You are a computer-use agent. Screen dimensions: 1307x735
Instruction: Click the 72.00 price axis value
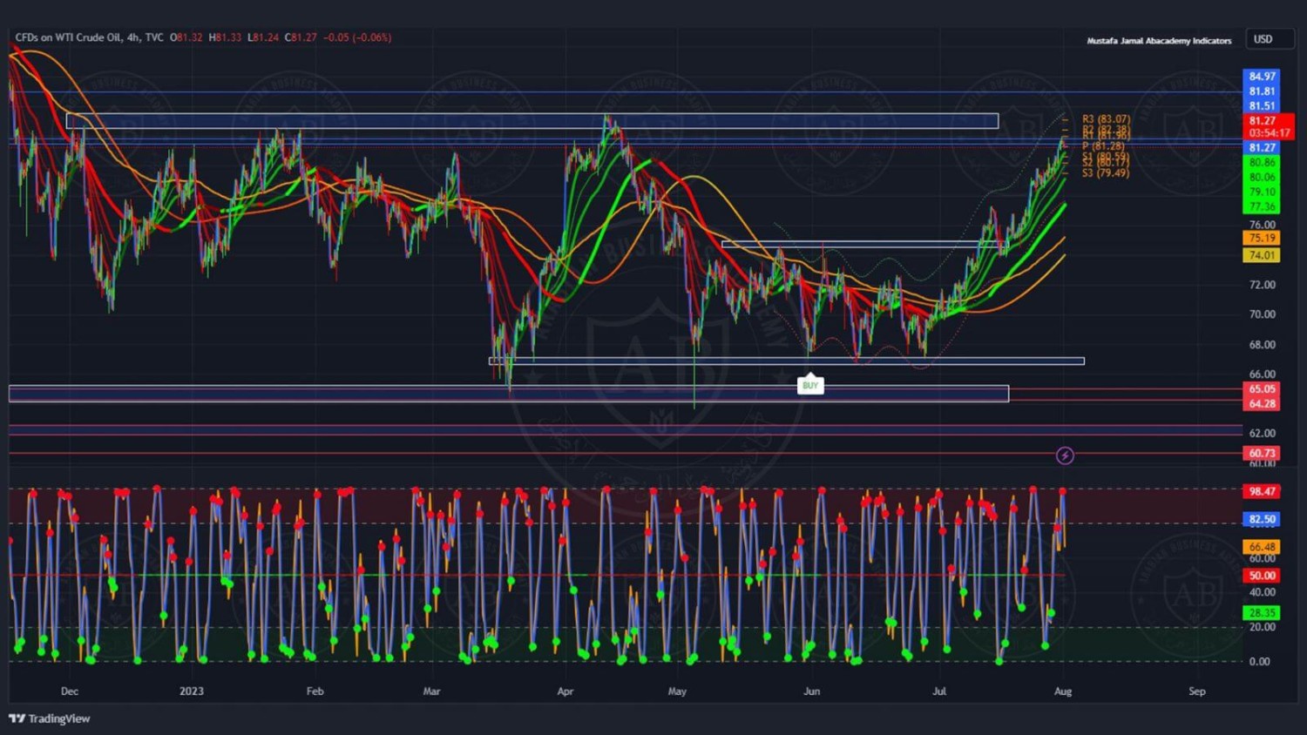click(x=1262, y=285)
